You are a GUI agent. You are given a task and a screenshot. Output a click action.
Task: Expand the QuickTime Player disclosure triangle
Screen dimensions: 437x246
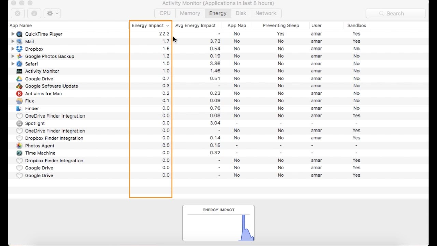(x=13, y=34)
